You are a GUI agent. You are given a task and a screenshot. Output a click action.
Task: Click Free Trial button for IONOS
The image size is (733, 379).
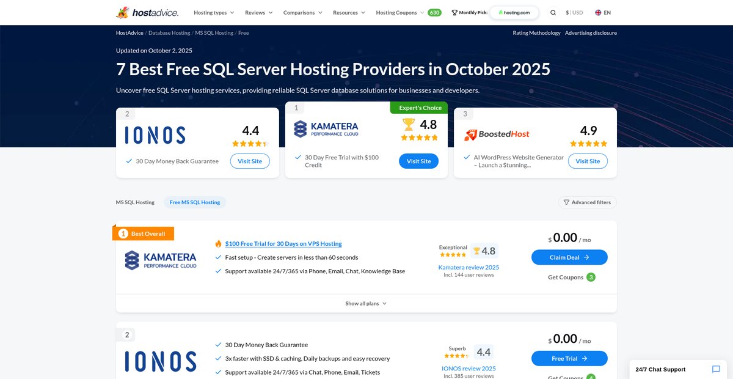(x=569, y=359)
